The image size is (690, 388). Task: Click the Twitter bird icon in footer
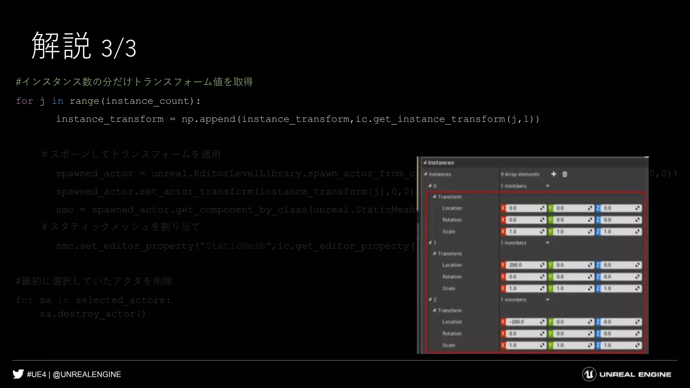[18, 374]
